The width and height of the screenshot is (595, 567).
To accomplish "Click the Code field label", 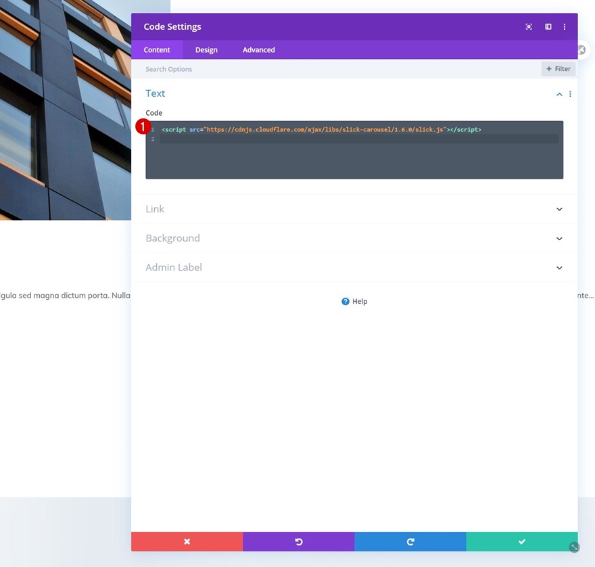I will point(153,113).
